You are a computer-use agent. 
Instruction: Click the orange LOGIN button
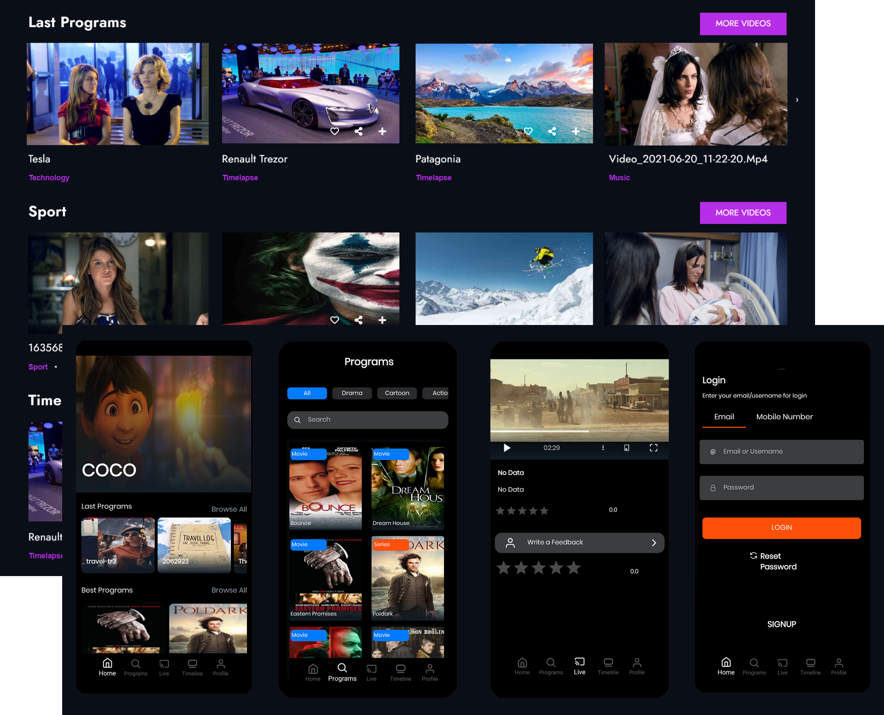[x=781, y=527]
